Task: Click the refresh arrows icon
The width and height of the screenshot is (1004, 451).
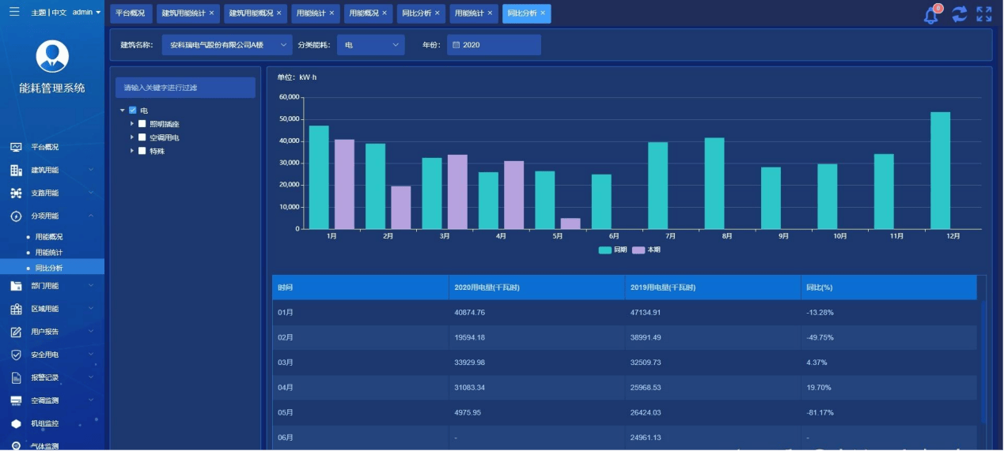Action: [x=959, y=13]
